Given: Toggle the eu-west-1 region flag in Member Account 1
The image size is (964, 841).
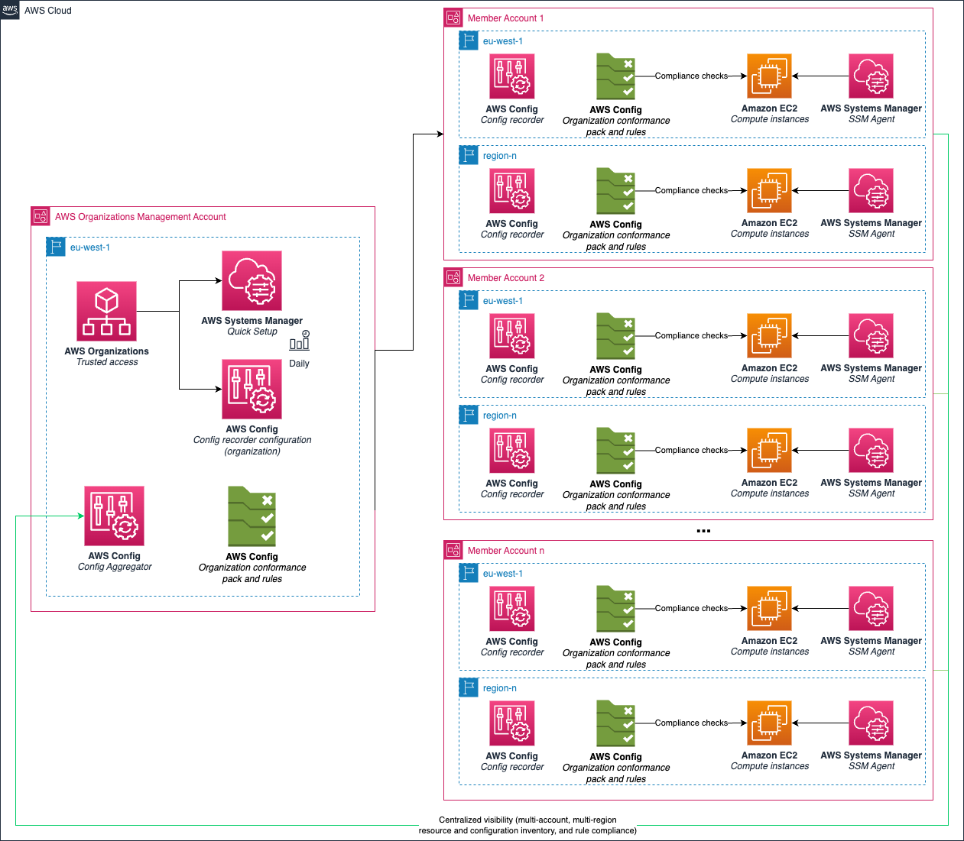Looking at the screenshot, I should [468, 40].
